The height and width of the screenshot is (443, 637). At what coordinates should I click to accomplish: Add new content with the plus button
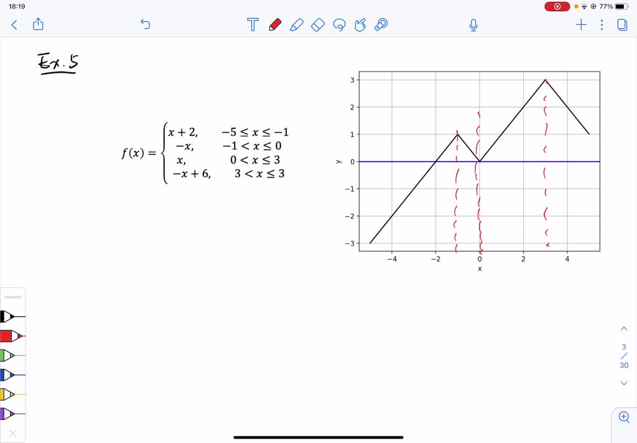click(580, 25)
